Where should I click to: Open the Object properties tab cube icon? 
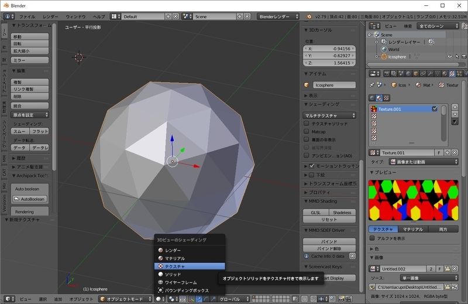pyautogui.click(x=416, y=74)
